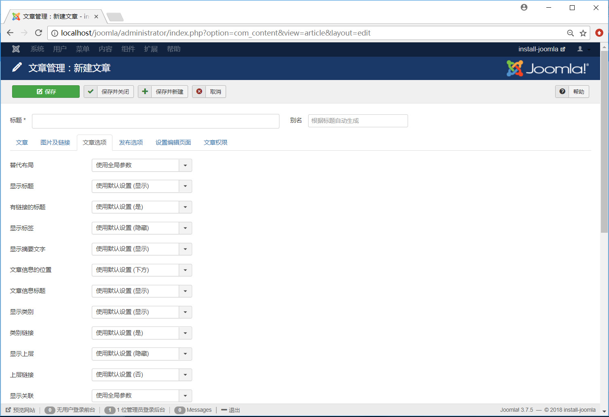This screenshot has height=417, width=609.
Task: Follow the install-joomla site link
Action: pyautogui.click(x=541, y=49)
